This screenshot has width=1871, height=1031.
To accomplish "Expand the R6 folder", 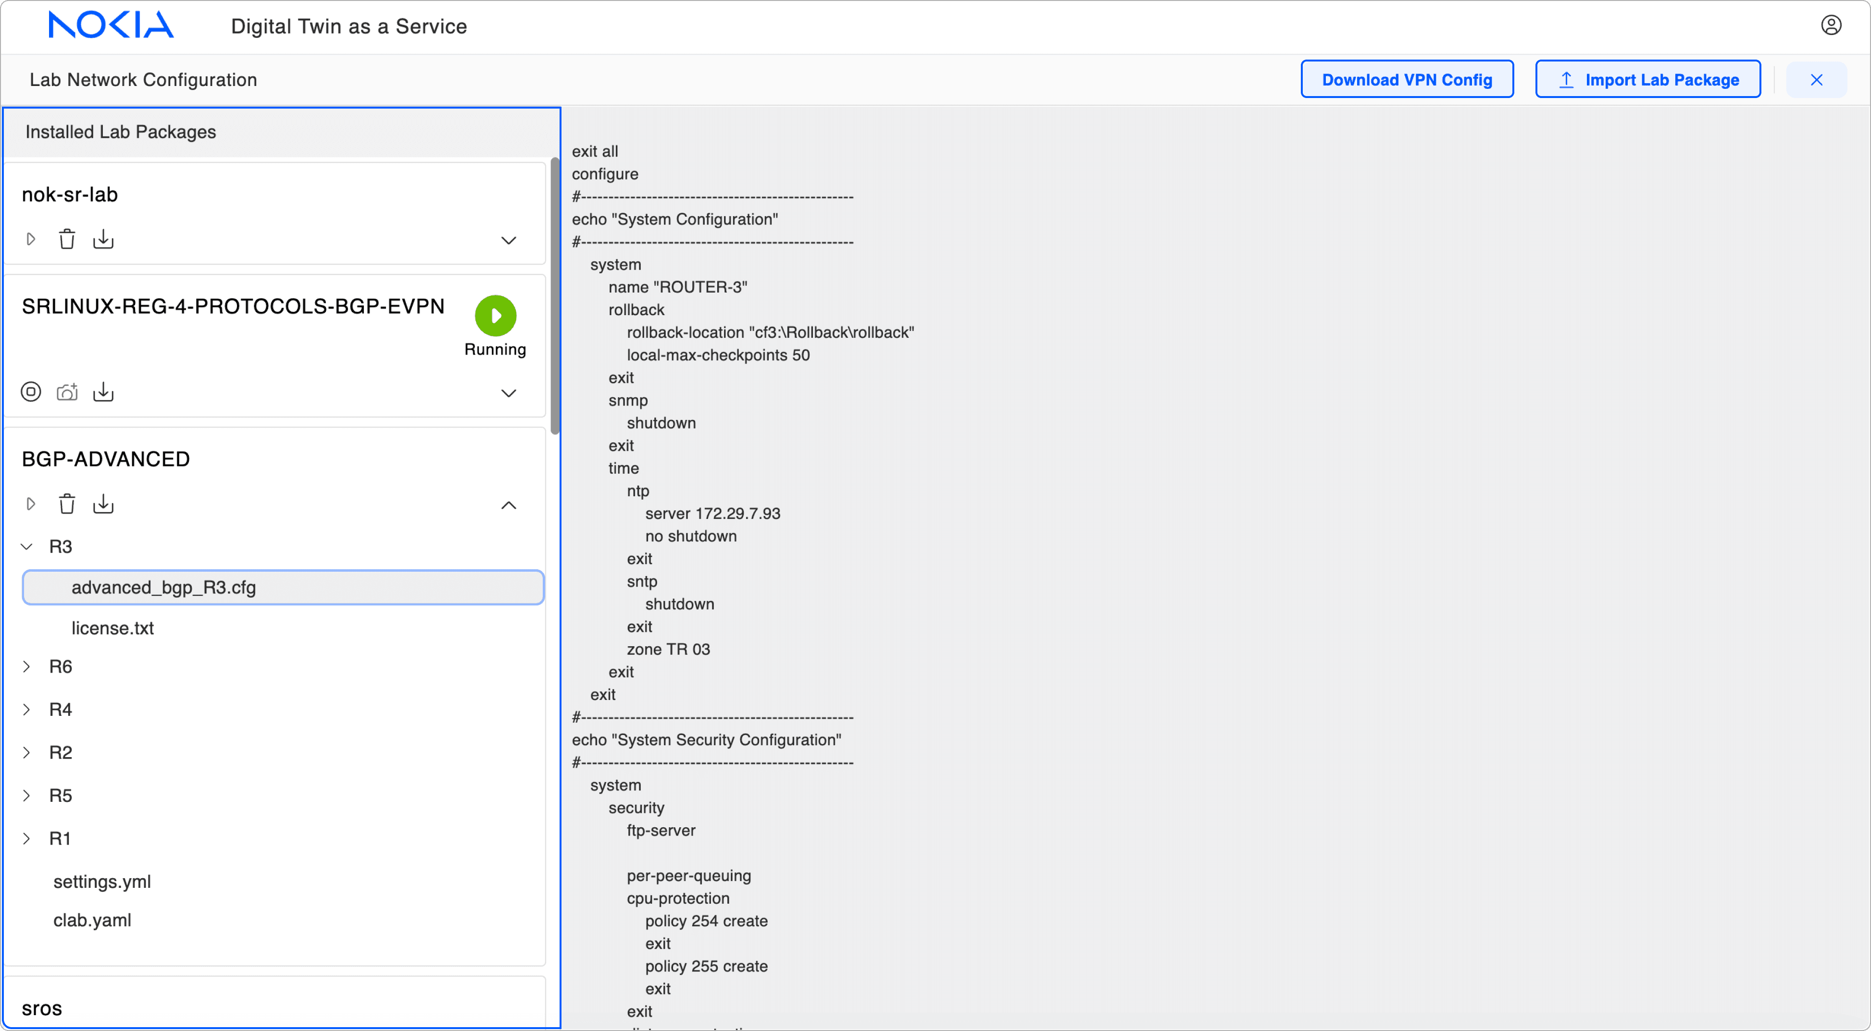I will (27, 666).
